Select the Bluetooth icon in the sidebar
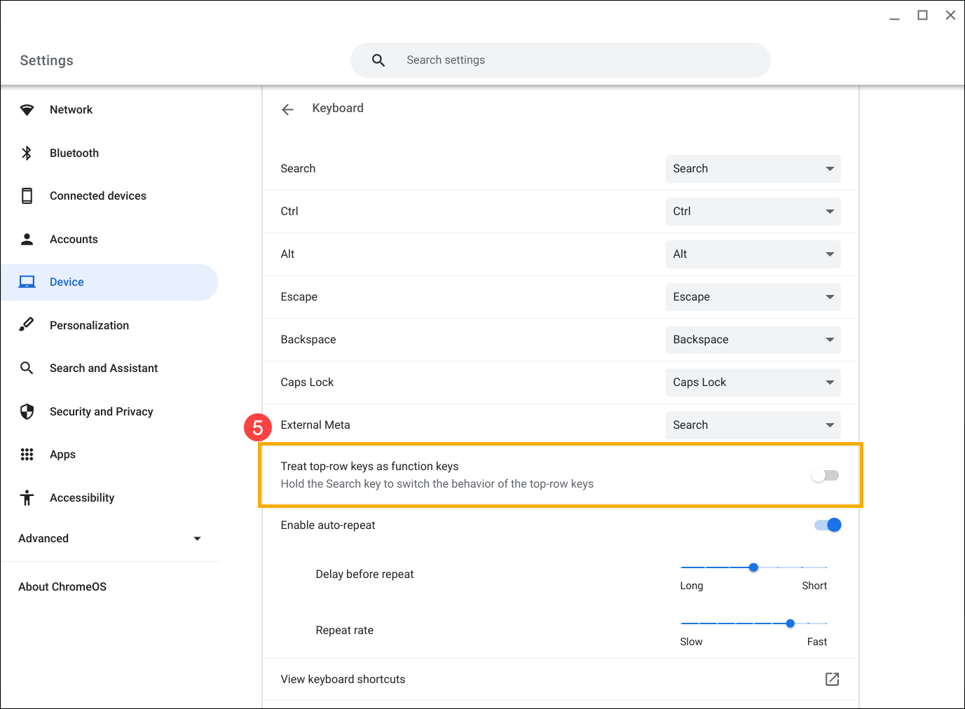Screen dimensions: 965x709 (x=27, y=153)
